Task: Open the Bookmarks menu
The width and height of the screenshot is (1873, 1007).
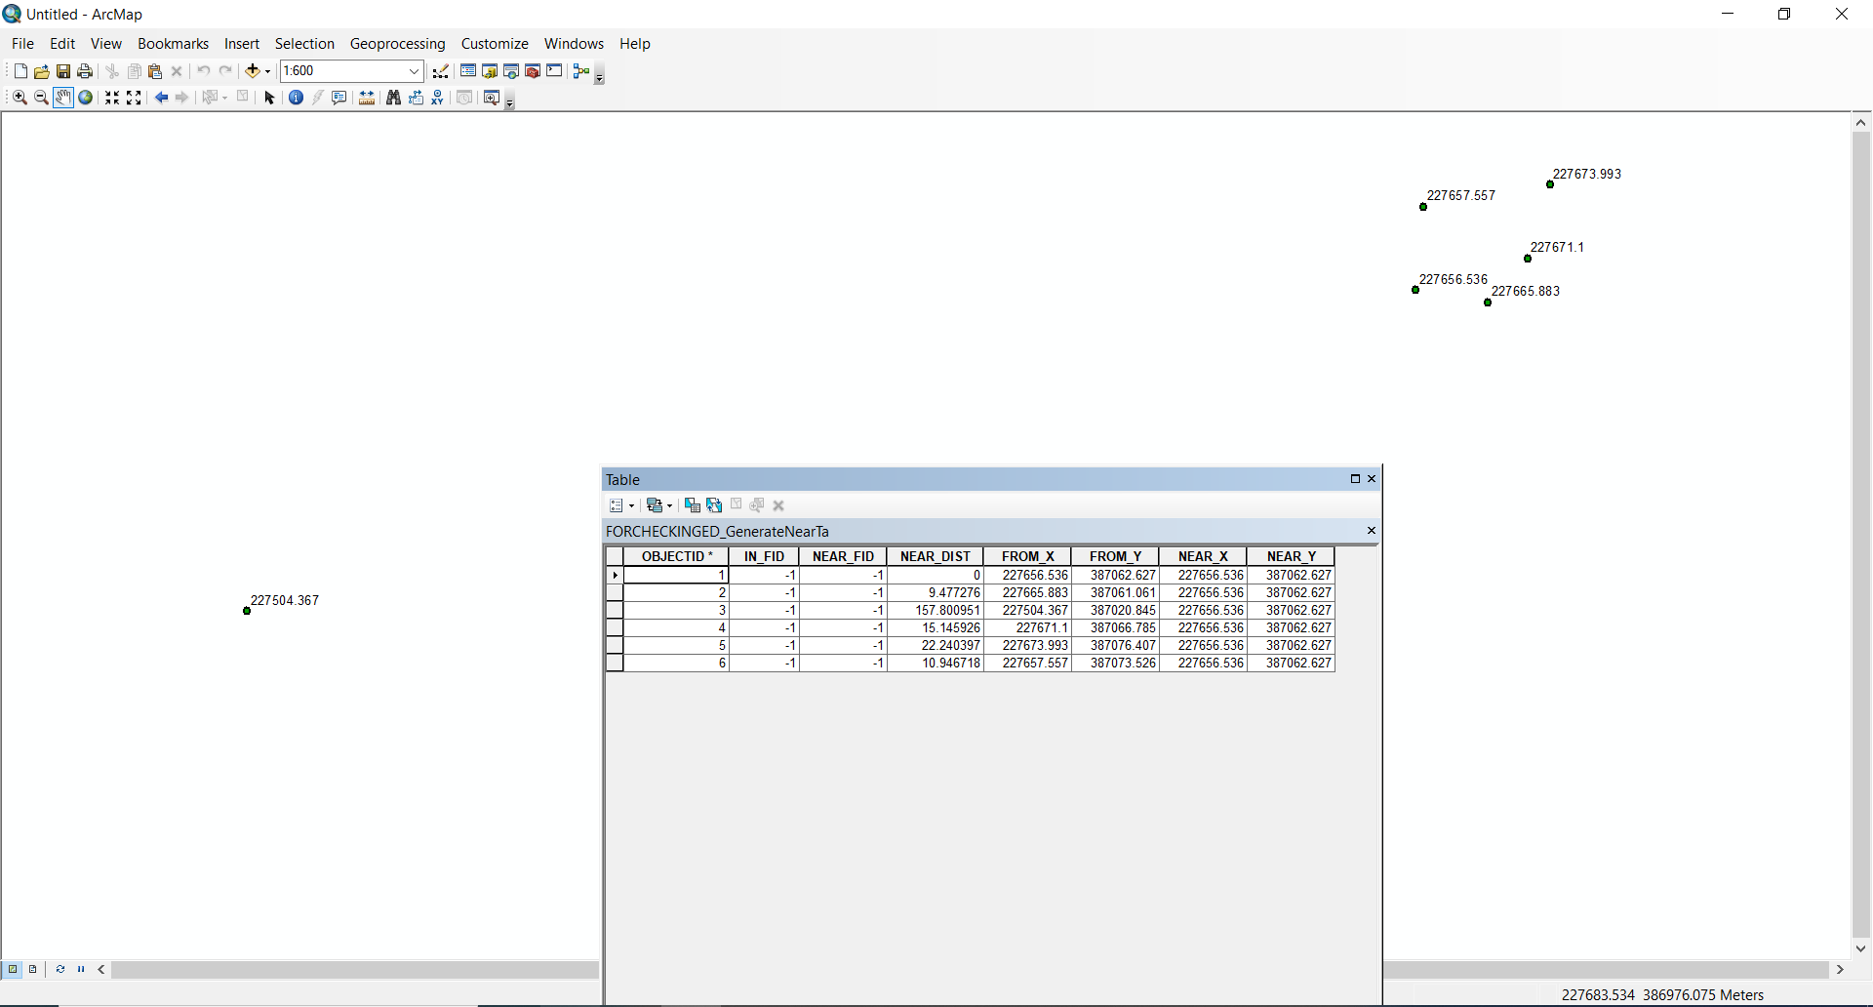Action: (x=173, y=44)
